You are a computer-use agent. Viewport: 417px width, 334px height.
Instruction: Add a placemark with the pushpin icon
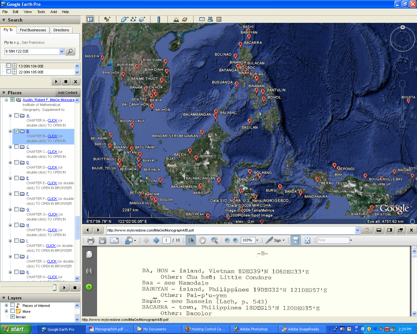(107, 19)
